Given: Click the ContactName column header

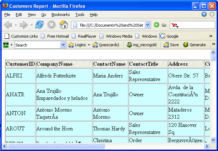Looking at the screenshot, I should click(110, 64).
